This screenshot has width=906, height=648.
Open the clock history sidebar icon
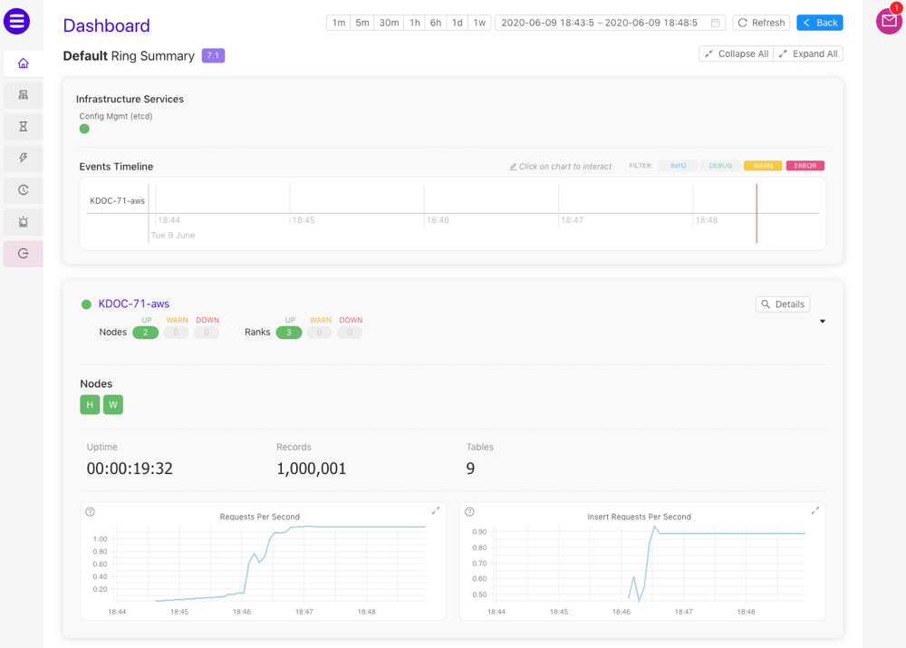(23, 189)
